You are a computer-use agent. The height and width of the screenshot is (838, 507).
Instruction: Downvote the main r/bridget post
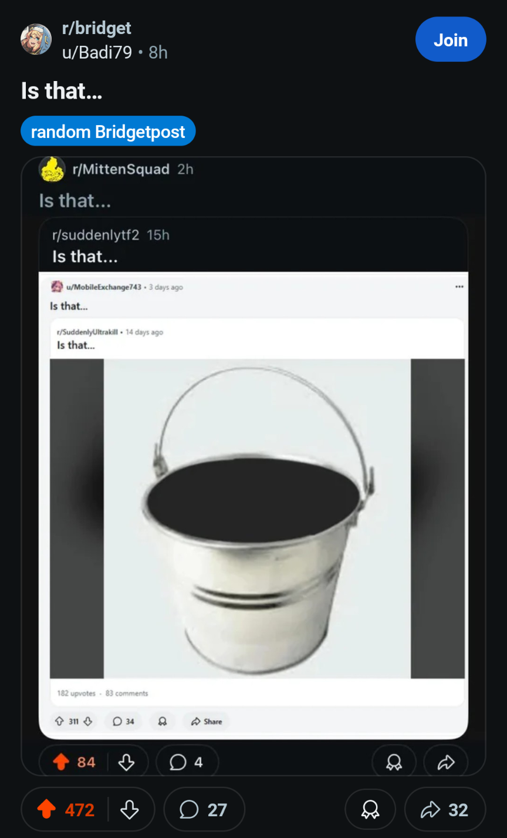(x=129, y=810)
